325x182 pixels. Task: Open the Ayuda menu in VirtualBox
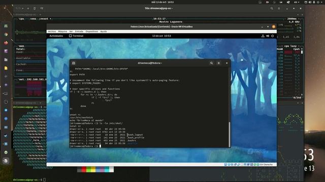click(x=104, y=31)
